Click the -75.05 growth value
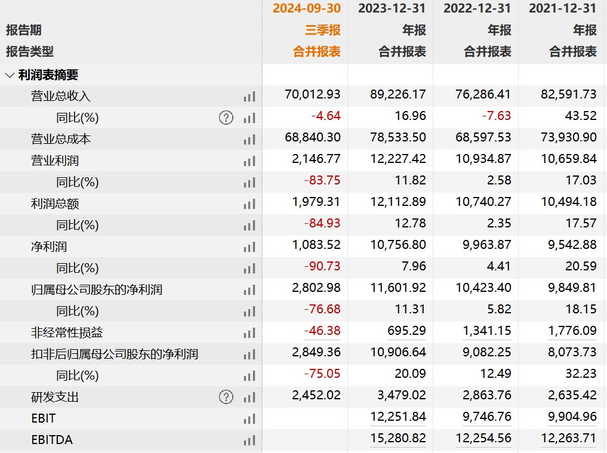 pos(322,374)
